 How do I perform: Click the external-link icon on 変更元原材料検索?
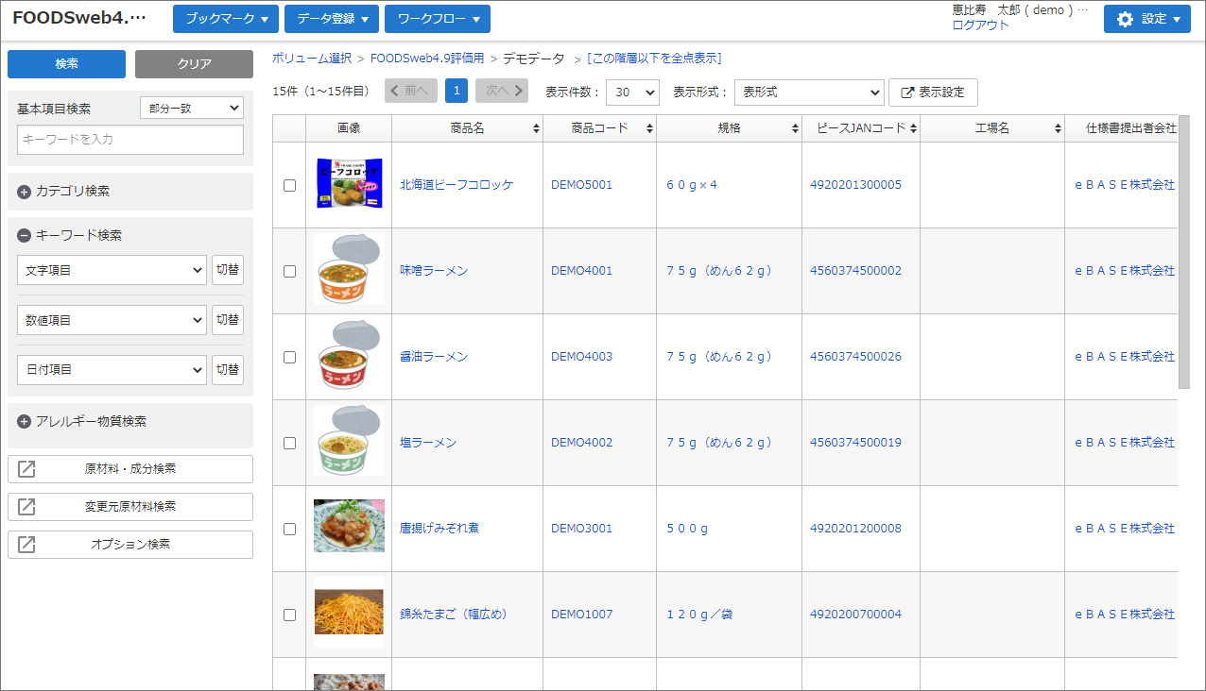[27, 507]
